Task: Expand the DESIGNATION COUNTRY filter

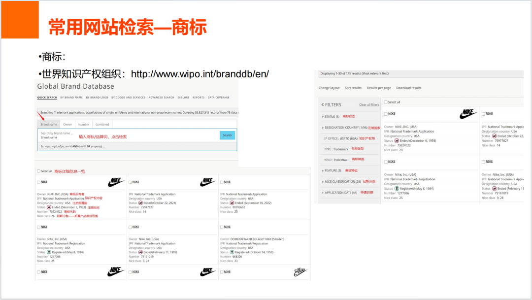Action: click(x=344, y=128)
